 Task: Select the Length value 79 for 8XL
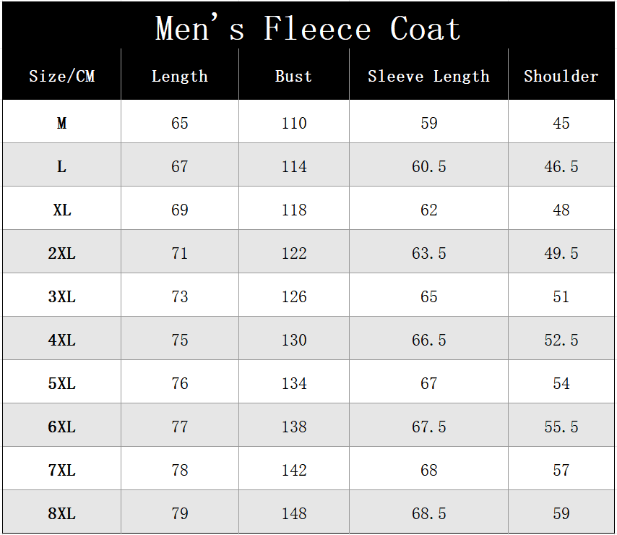[179, 514]
